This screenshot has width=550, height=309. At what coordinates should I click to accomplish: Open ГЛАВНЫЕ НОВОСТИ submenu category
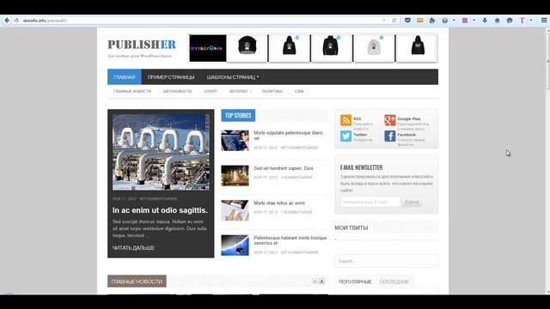[x=132, y=91]
